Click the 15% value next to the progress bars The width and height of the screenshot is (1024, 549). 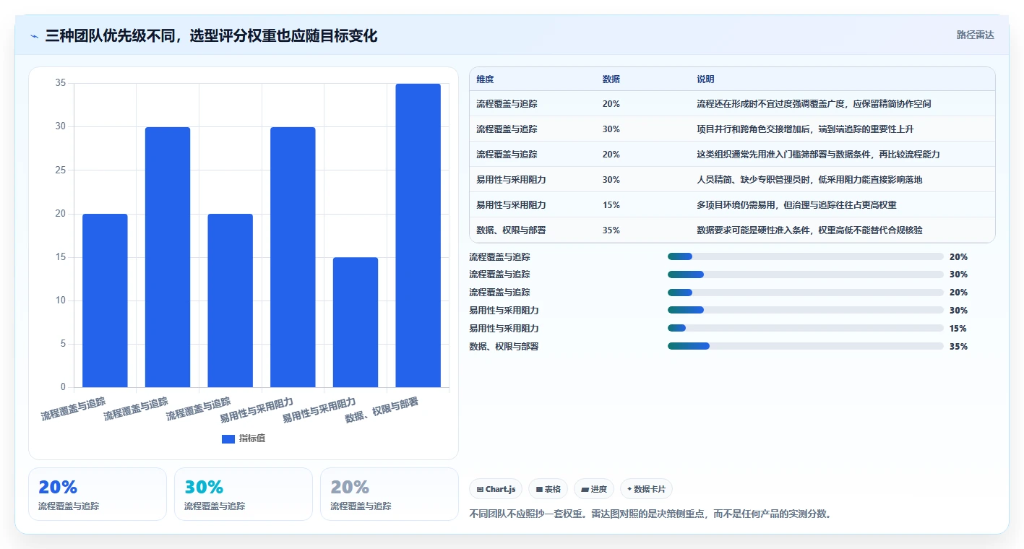click(958, 329)
